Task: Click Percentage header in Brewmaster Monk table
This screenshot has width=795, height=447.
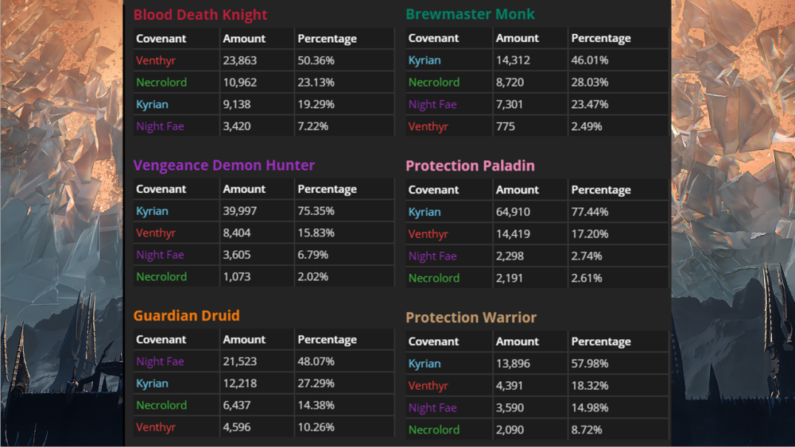Action: [x=601, y=38]
